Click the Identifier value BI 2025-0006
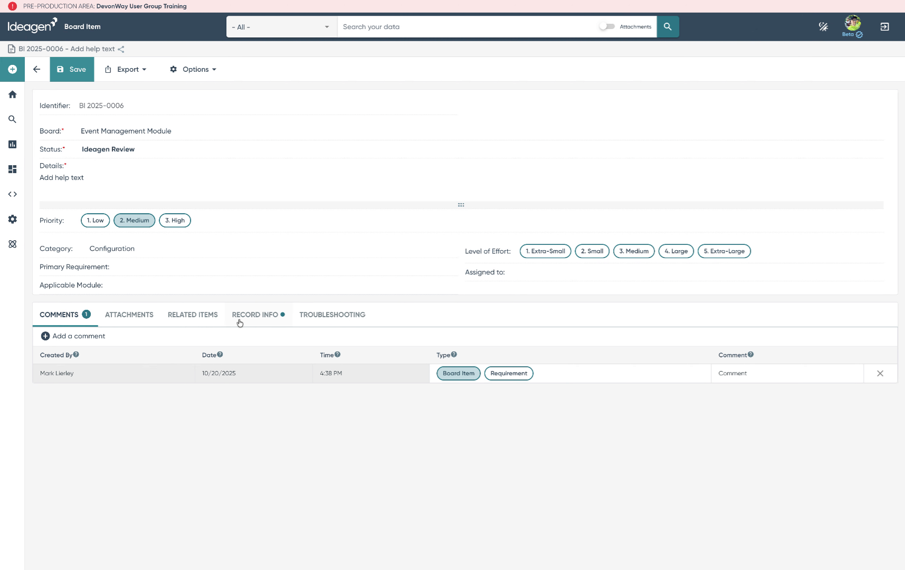The width and height of the screenshot is (905, 570). pyautogui.click(x=101, y=106)
